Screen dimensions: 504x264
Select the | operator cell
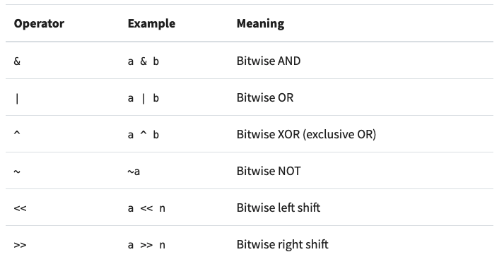click(x=17, y=98)
